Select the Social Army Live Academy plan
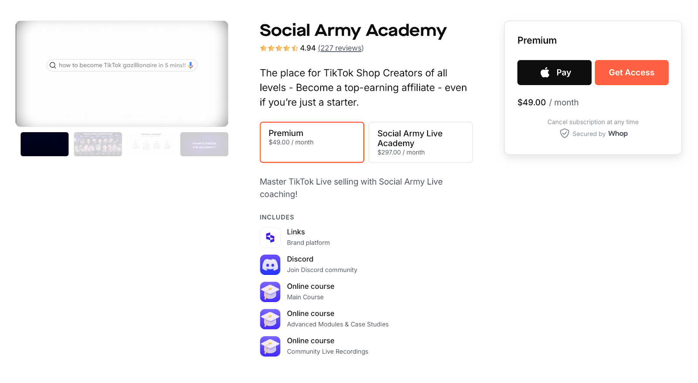 420,142
